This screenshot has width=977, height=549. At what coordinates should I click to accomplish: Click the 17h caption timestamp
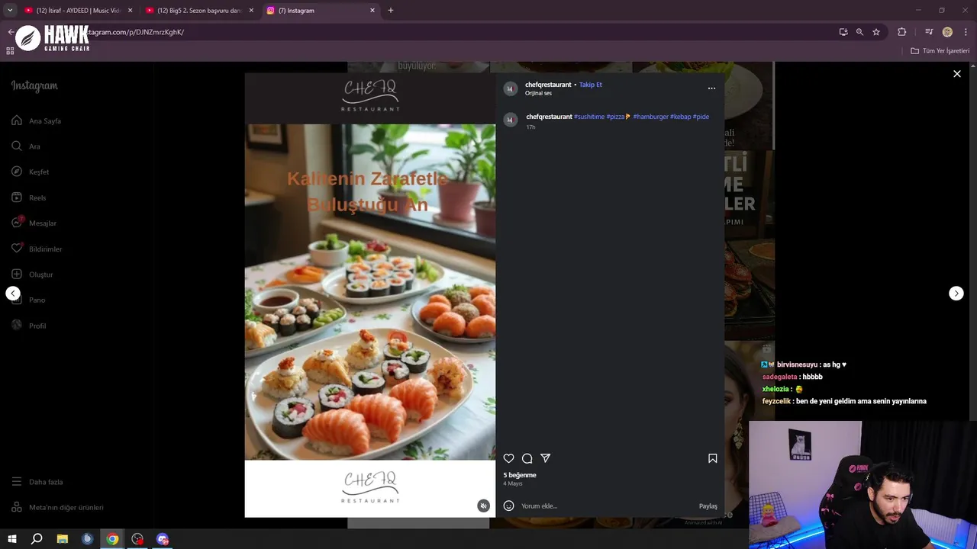pyautogui.click(x=530, y=127)
